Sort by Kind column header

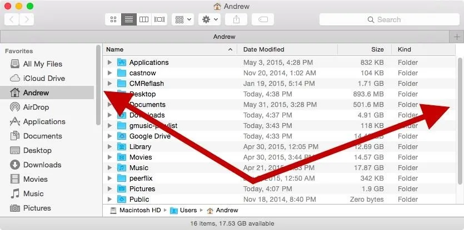423,49
